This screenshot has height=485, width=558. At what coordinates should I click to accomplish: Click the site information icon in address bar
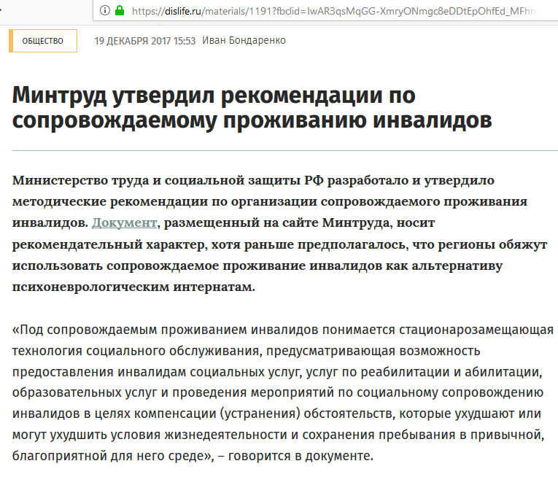coord(104,11)
